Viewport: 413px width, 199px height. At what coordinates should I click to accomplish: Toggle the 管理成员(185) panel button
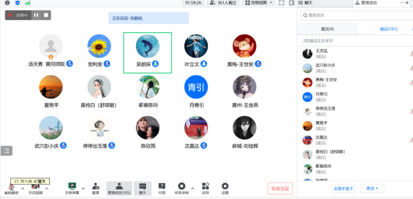(119, 189)
